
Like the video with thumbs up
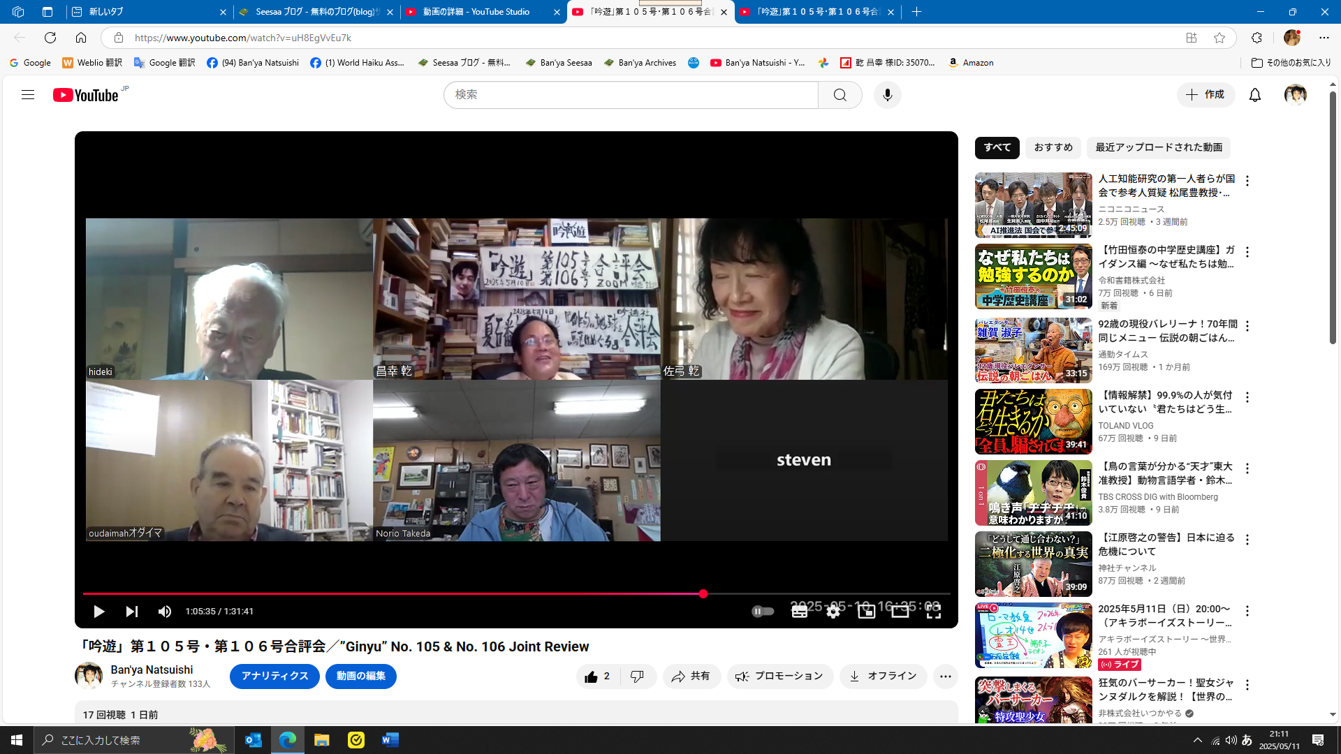[x=592, y=676]
